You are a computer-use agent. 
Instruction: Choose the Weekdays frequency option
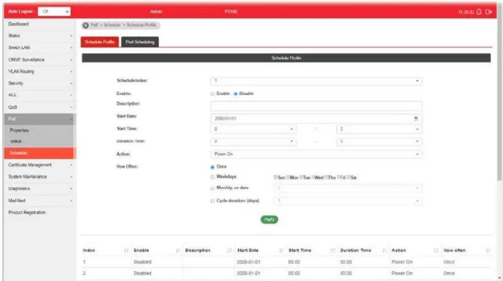coord(212,177)
